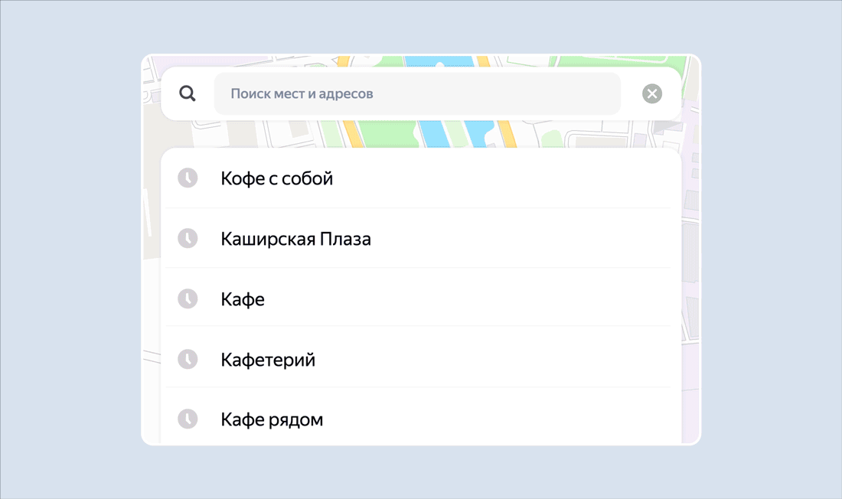This screenshot has height=499, width=842.
Task: Click the history icon next to 'Кафетерий'
Action: pyautogui.click(x=188, y=359)
